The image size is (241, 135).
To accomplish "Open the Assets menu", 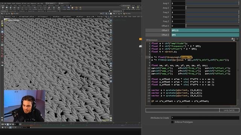I will click(x=14, y=3).
